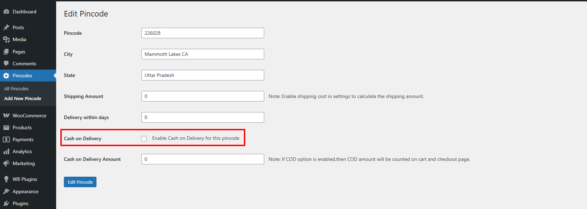Click the Dashboard gauge icon
Screen dimensions: 587x209
[x=6, y=12]
